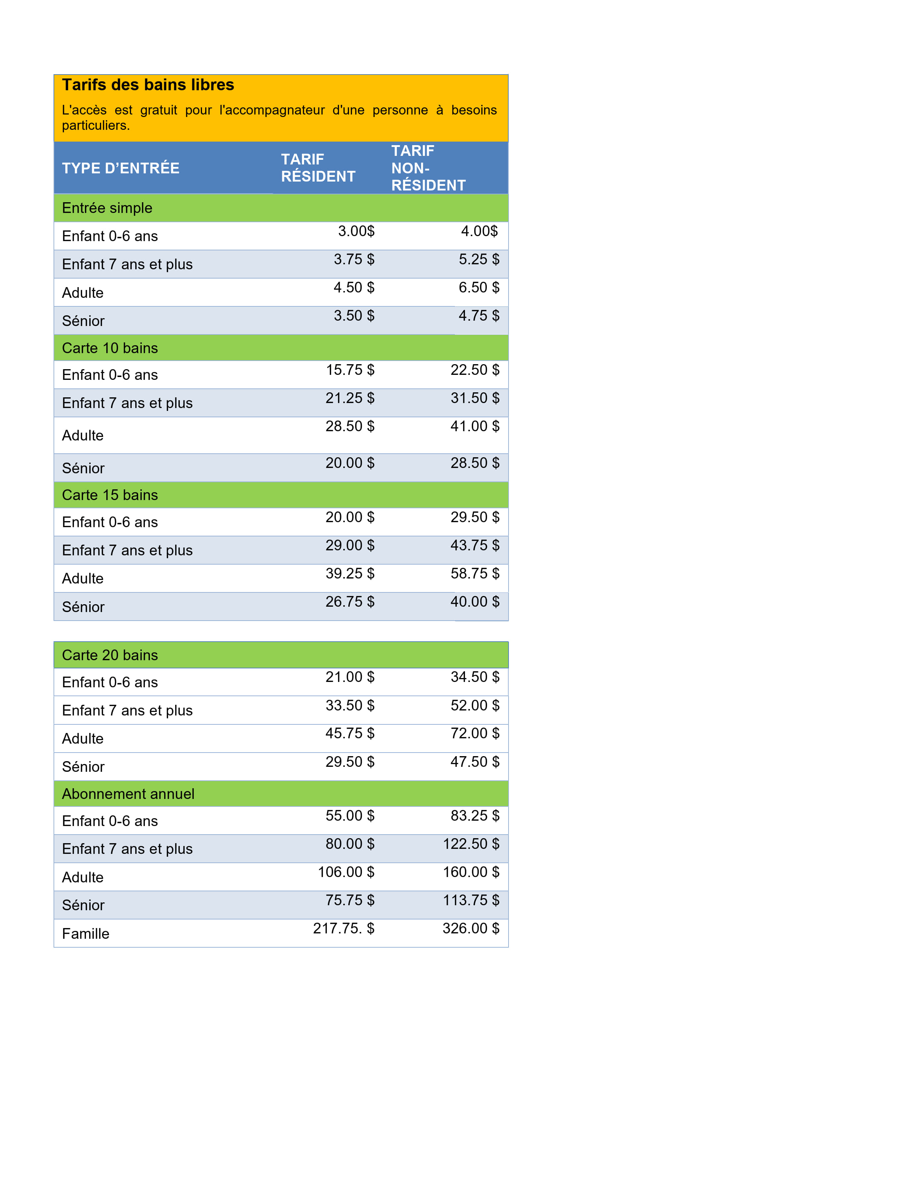The width and height of the screenshot is (910, 1177).
Task: Click the 122.50 $ annual child price
Action: [471, 844]
